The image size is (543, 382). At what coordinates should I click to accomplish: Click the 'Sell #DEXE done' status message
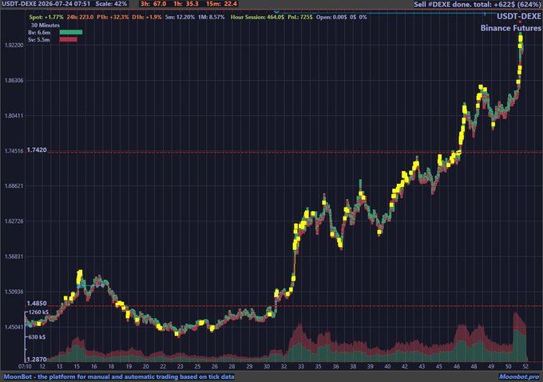click(x=478, y=5)
